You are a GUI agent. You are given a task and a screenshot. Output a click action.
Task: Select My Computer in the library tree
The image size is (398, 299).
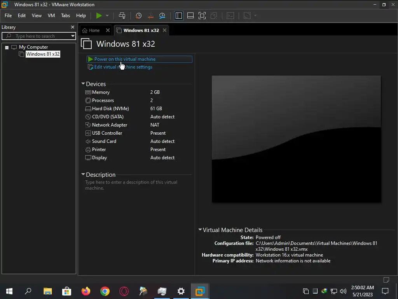coord(33,47)
